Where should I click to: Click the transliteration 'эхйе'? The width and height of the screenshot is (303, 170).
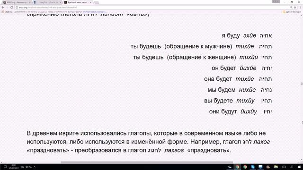coord(250,35)
